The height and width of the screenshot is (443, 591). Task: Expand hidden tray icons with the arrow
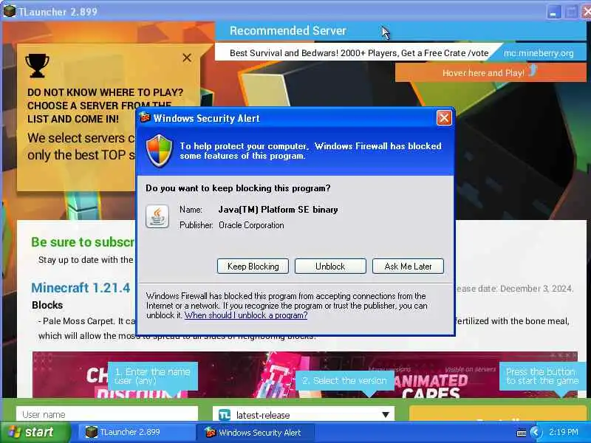pyautogui.click(x=535, y=432)
